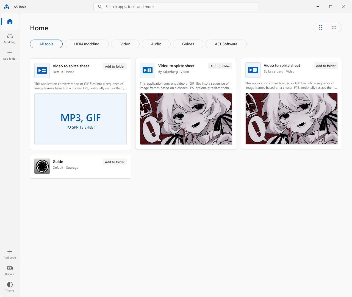Click the first Video to sprite sheet icon
352x297 pixels.
click(42, 71)
